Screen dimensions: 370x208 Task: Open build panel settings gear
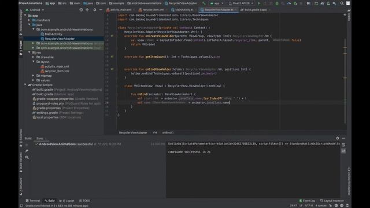(x=338, y=138)
